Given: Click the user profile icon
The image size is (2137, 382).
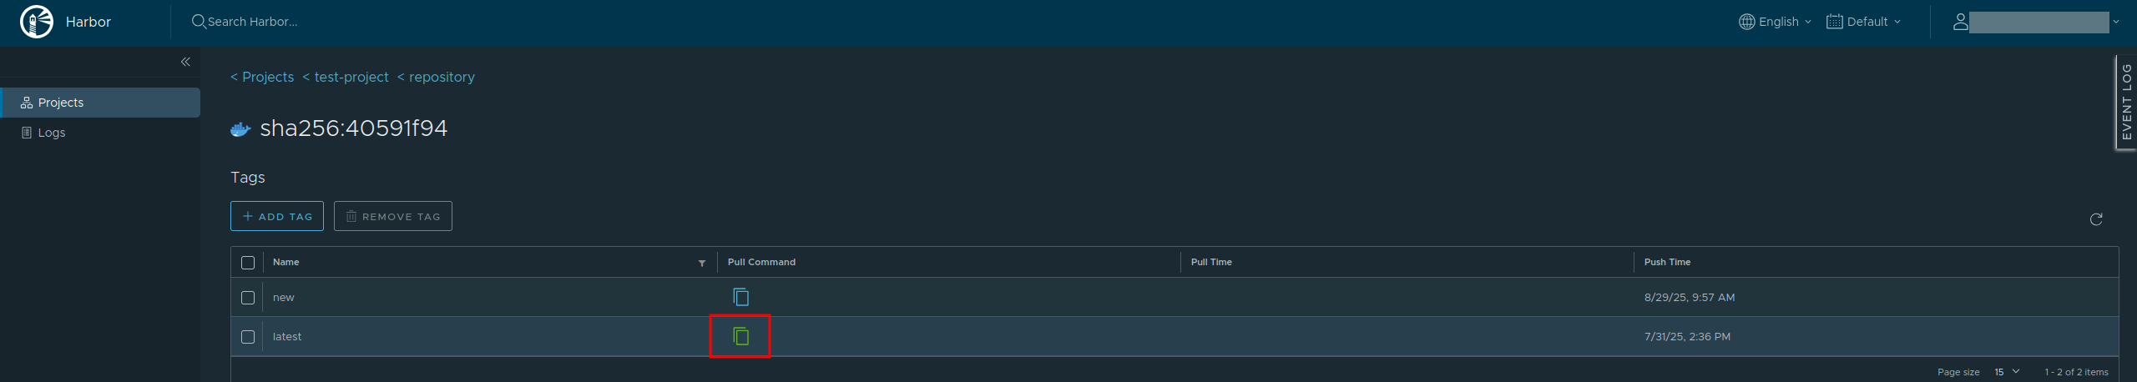Looking at the screenshot, I should click(x=1960, y=22).
